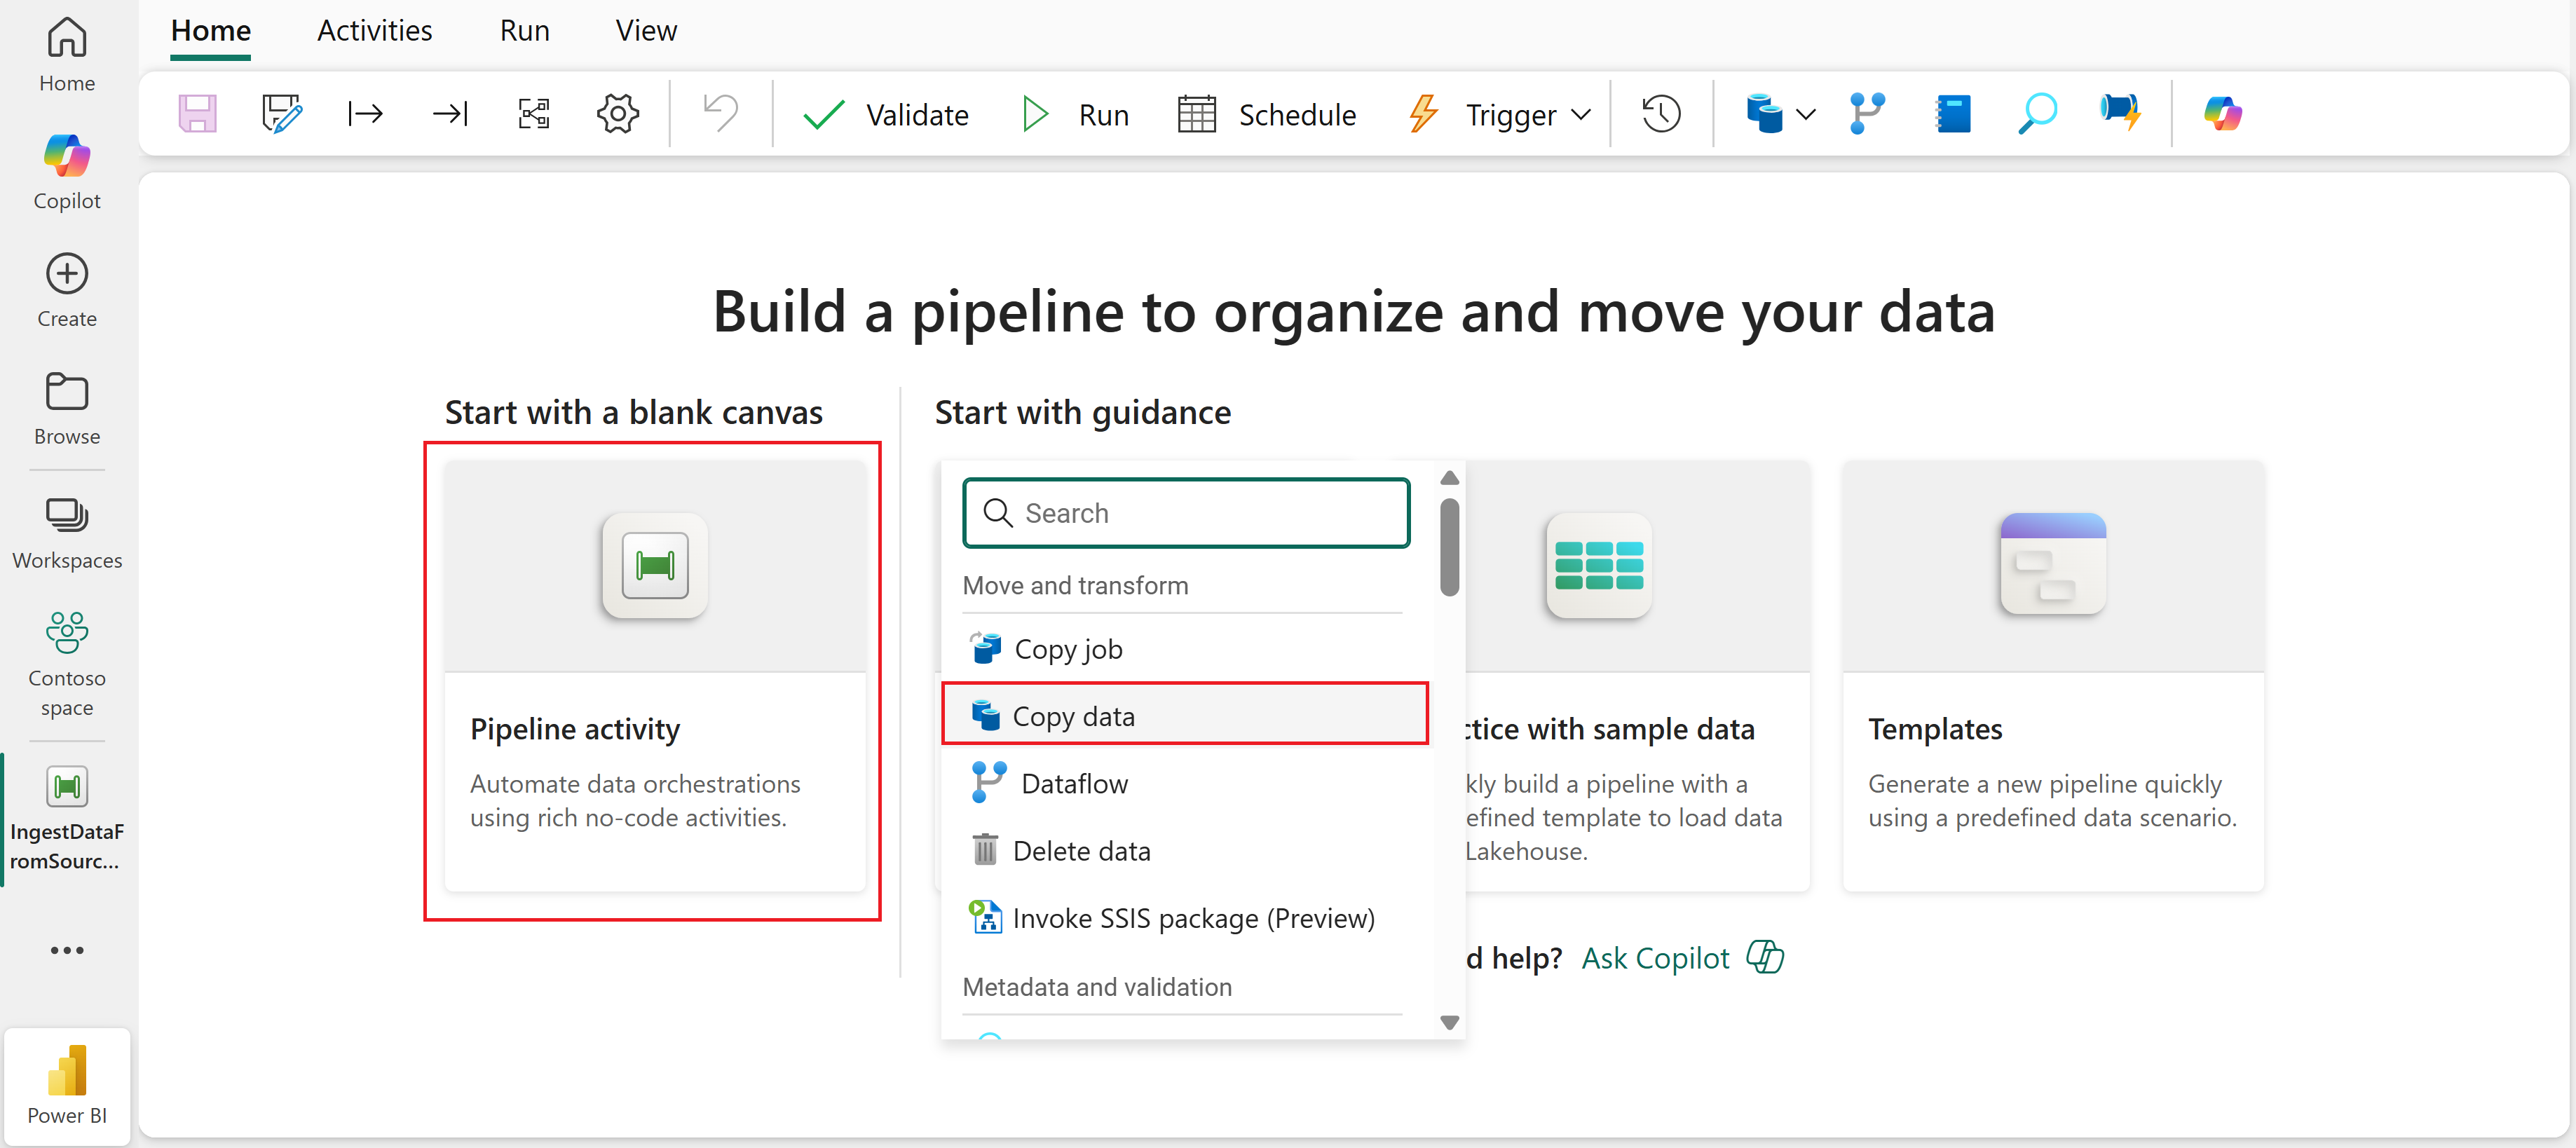Click the activity Search field

pos(1186,513)
